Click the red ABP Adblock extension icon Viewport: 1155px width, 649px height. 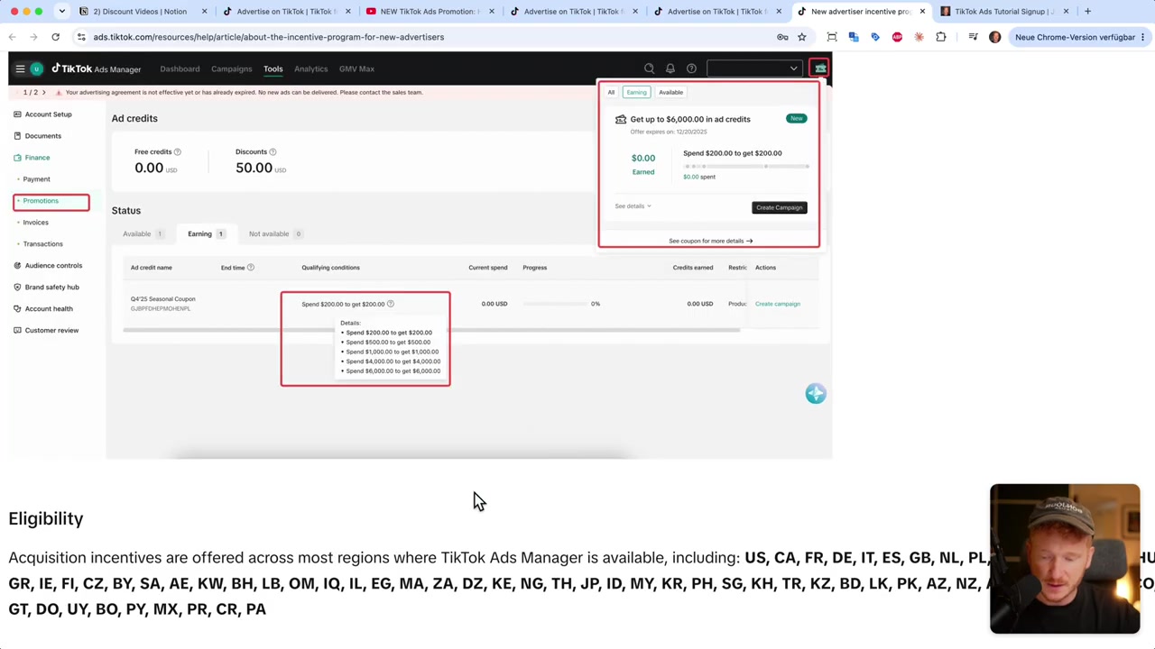pos(897,37)
